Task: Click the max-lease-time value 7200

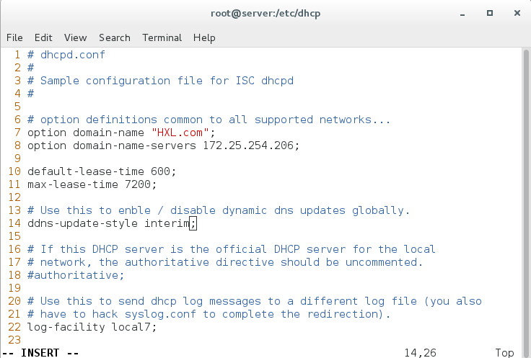Action: [138, 184]
